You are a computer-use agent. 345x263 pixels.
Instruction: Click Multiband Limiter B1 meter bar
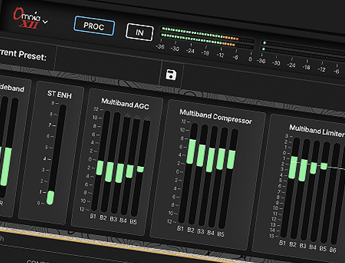(290, 188)
